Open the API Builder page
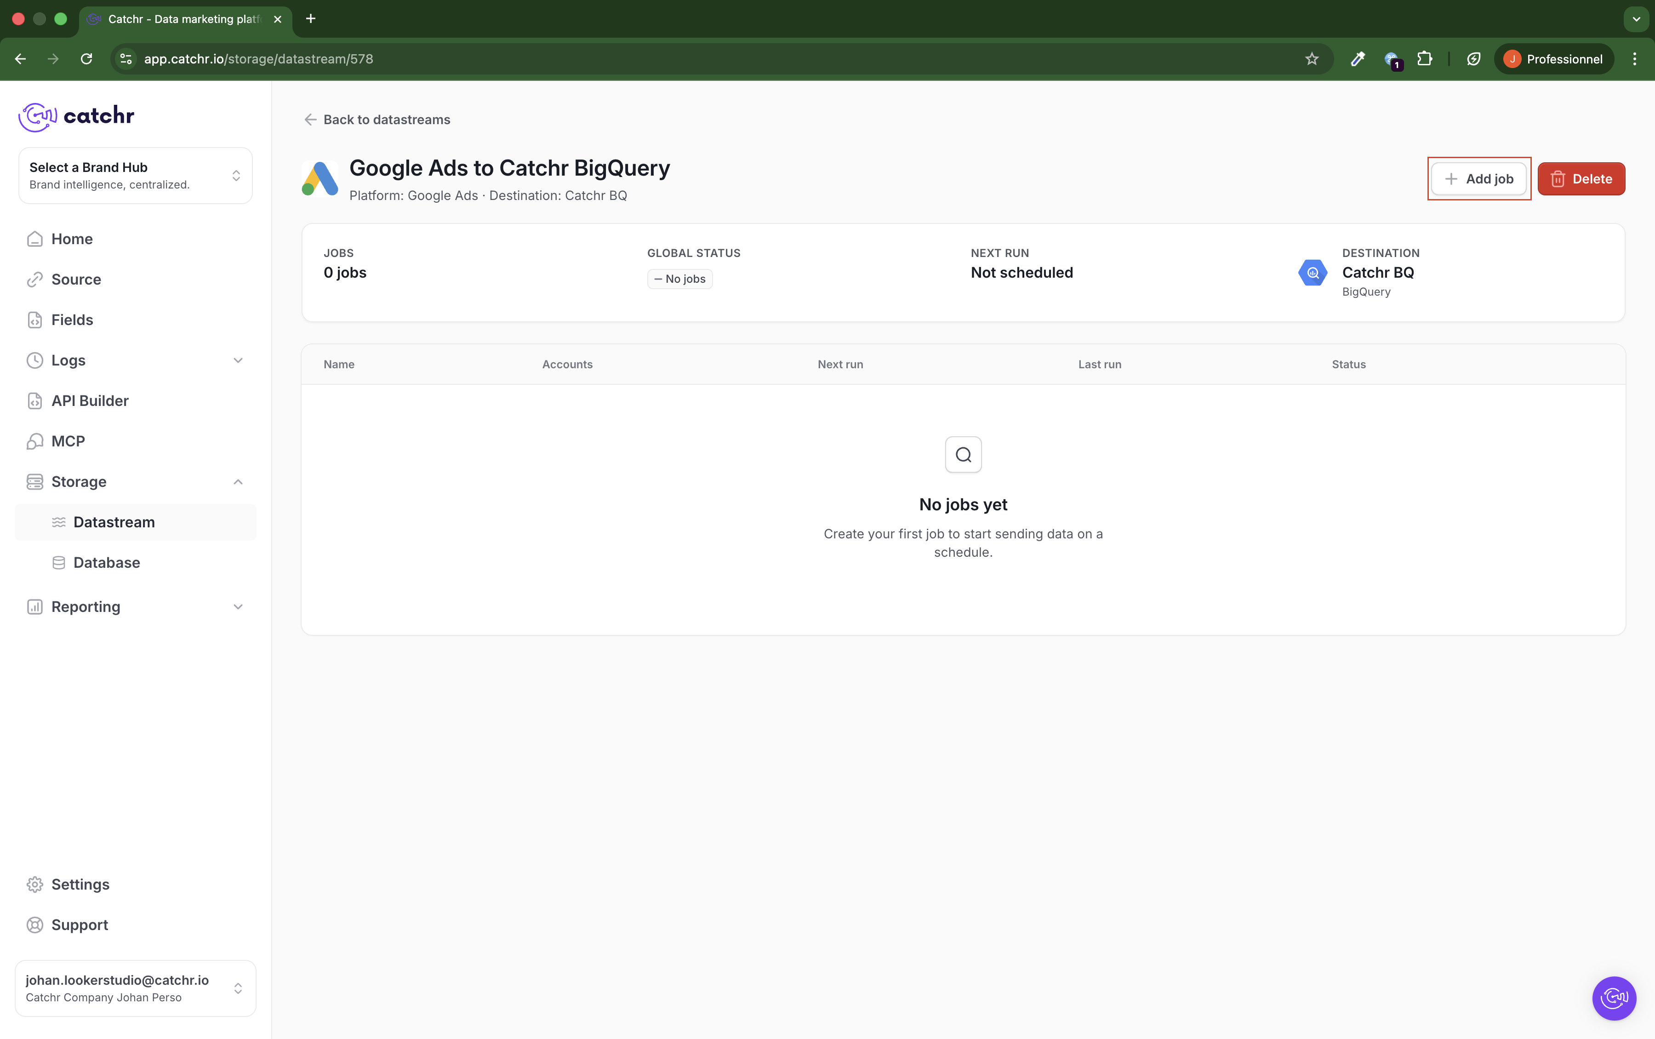Image resolution: width=1655 pixels, height=1039 pixels. (90, 400)
